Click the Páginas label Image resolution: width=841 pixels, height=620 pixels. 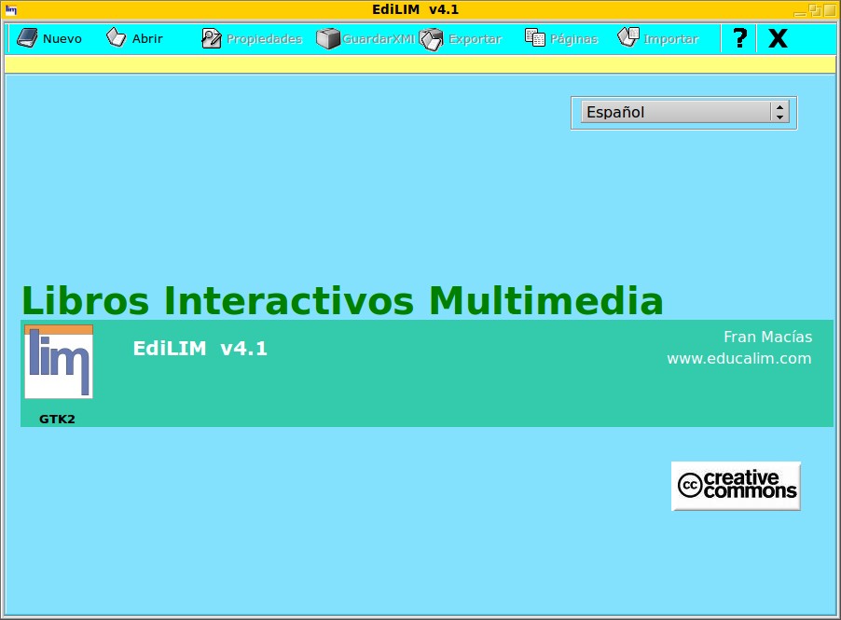point(574,38)
